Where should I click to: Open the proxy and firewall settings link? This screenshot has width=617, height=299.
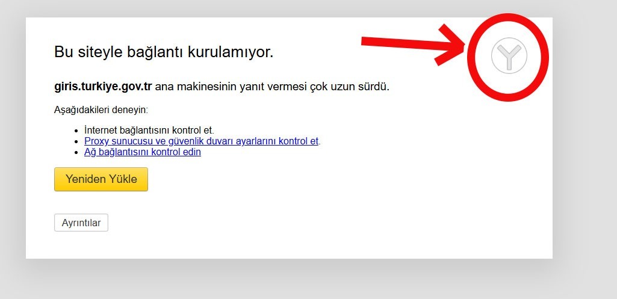(201, 141)
